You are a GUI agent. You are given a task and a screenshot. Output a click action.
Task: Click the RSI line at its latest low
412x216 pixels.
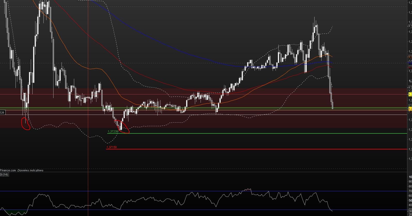coord(332,211)
